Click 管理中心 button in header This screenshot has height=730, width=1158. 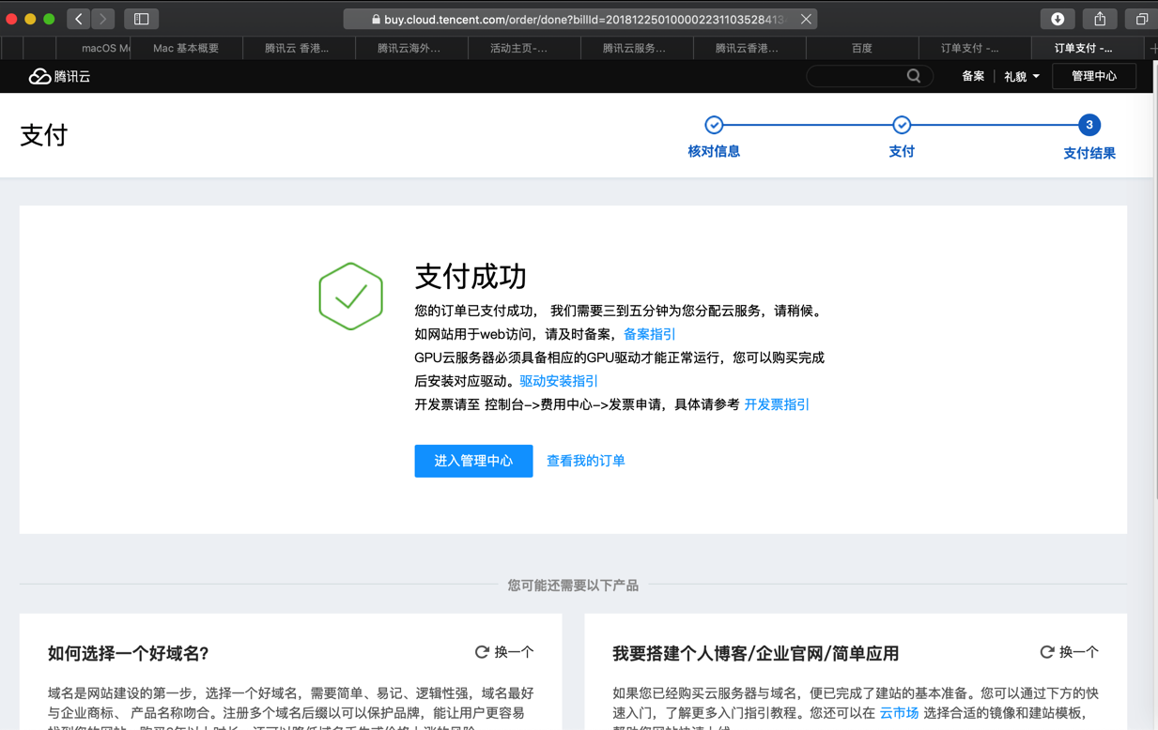pos(1094,76)
